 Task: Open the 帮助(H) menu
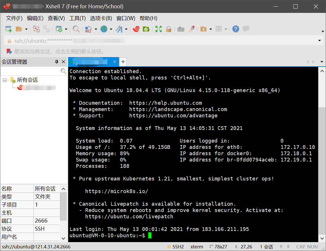click(149, 18)
